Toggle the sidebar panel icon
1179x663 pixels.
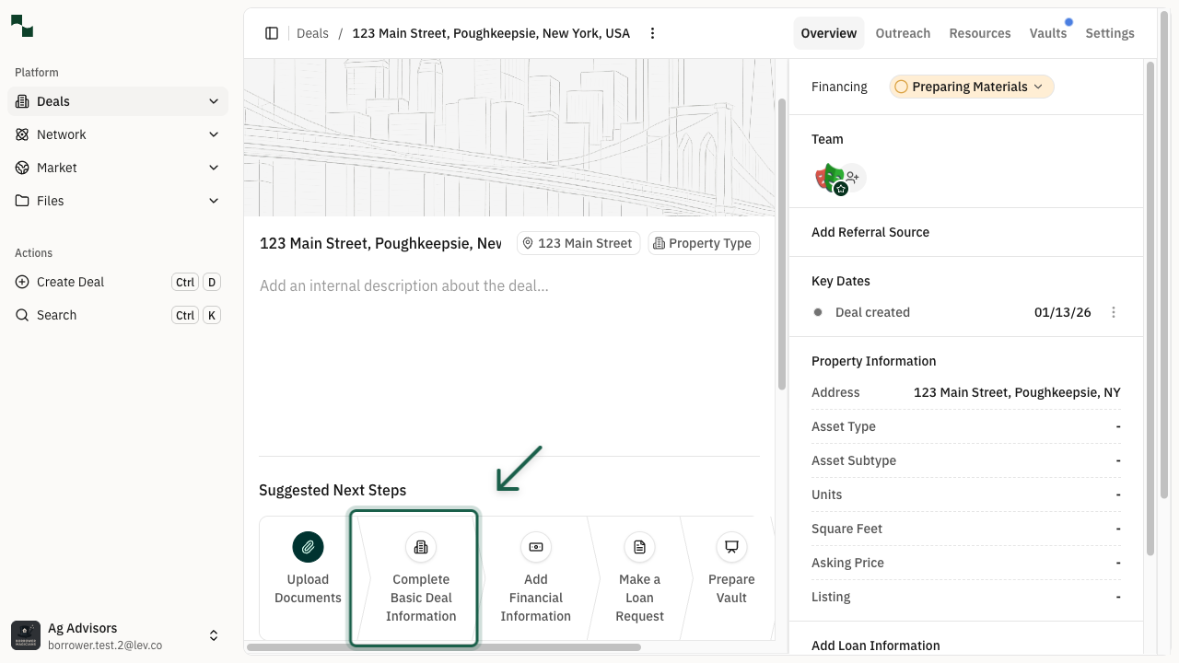click(x=272, y=32)
